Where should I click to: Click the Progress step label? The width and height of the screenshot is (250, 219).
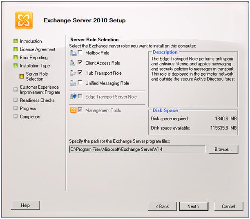click(x=28, y=108)
